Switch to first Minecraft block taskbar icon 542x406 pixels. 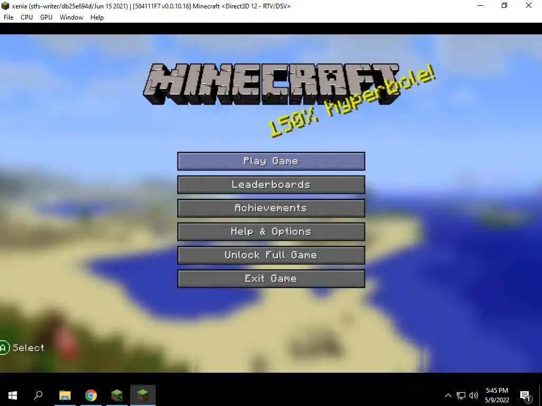tap(117, 395)
